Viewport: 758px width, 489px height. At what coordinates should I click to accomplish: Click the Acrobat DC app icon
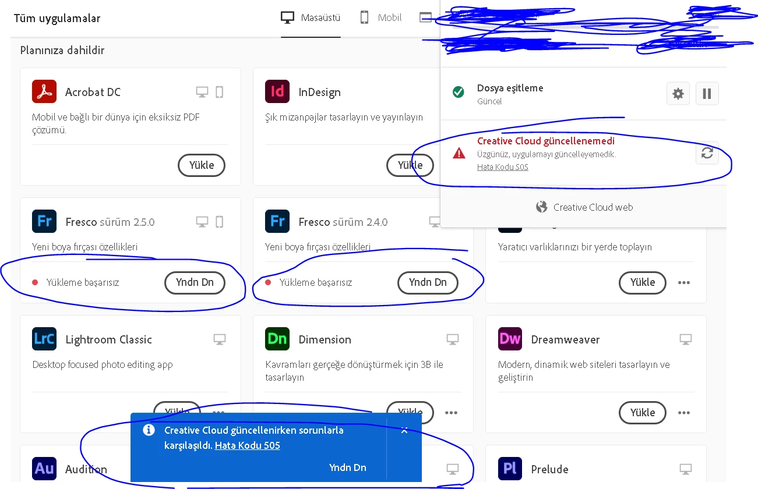44,92
